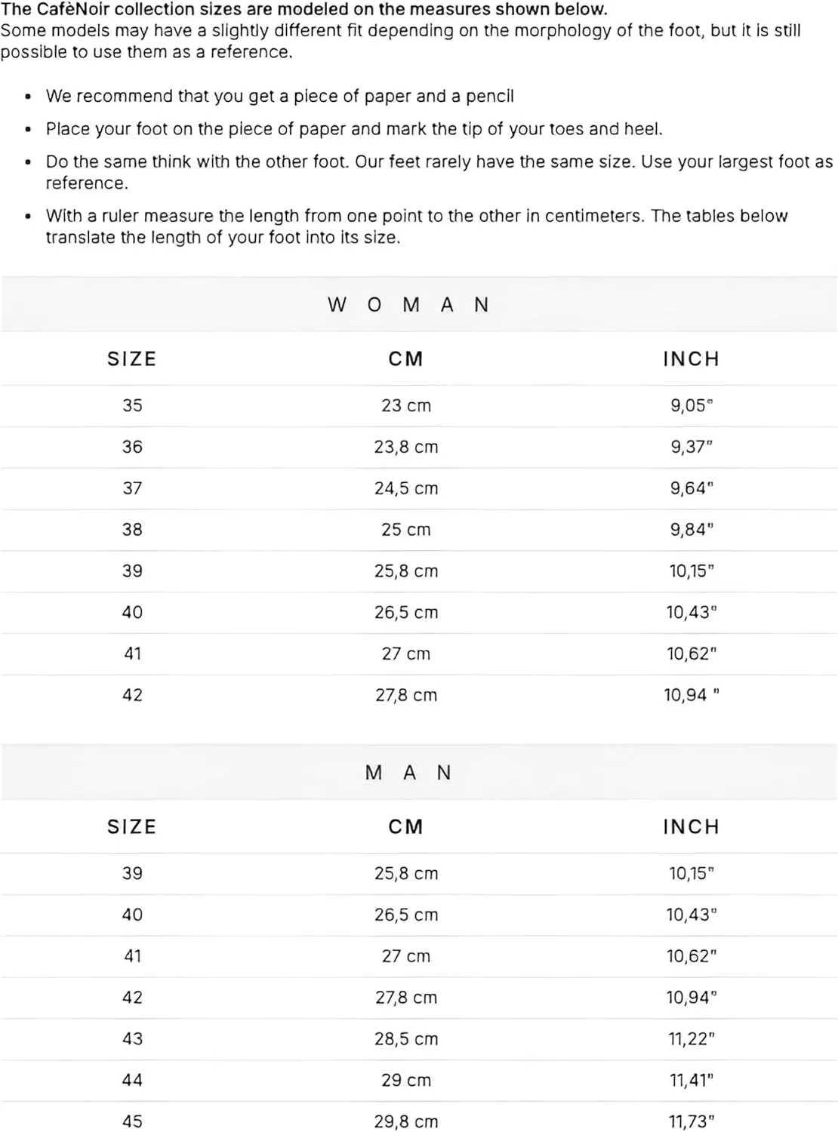This screenshot has height=1132, width=838.
Task: Click the 29,8 cm measurement
Action: [x=406, y=1121]
